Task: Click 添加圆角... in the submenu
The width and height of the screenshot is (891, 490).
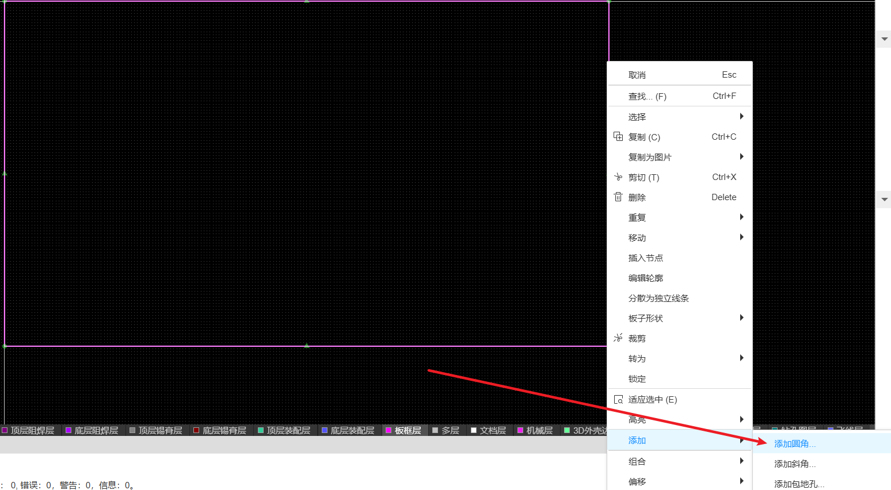Action: pyautogui.click(x=822, y=443)
